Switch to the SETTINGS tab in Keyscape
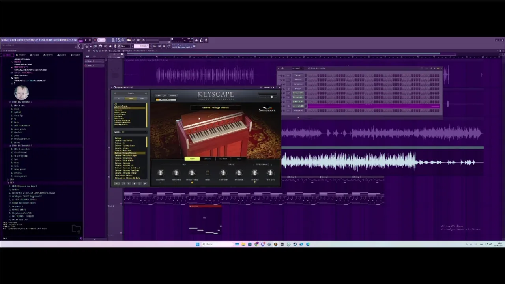This screenshot has height=284, width=505. point(223,159)
